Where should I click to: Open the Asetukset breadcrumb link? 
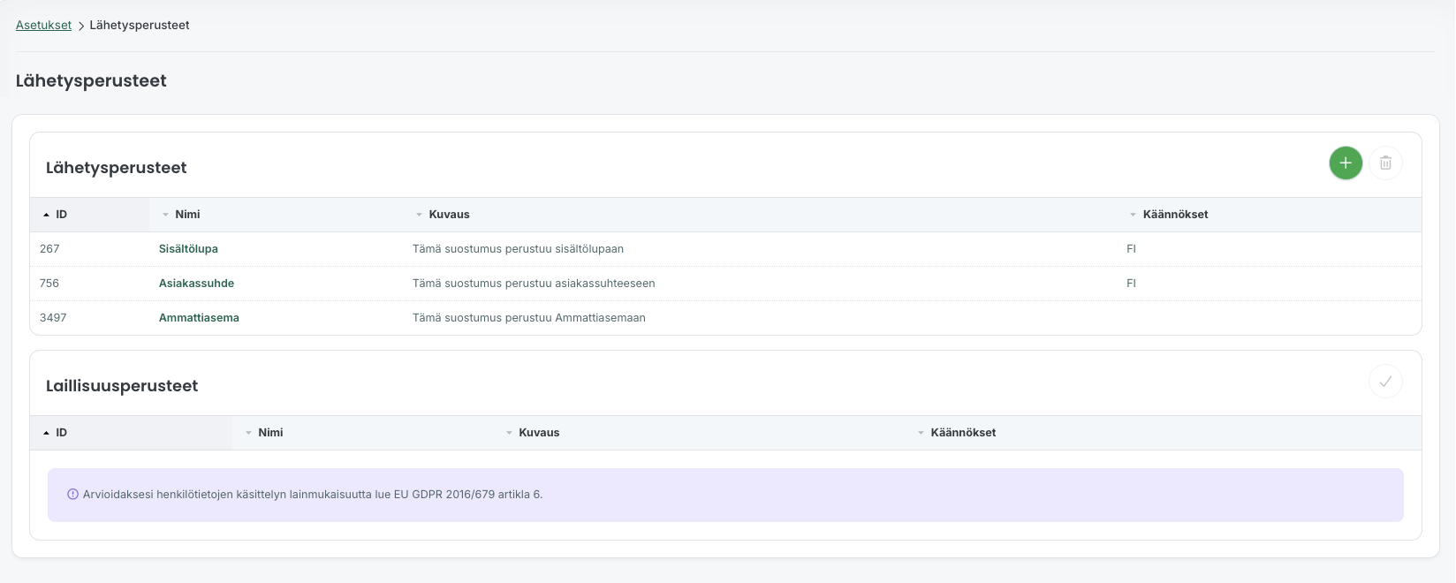[x=43, y=25]
